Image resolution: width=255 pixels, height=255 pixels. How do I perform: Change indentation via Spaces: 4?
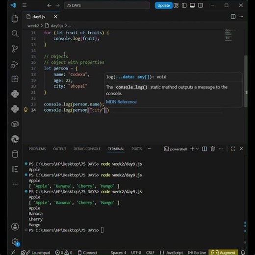(x=119, y=253)
